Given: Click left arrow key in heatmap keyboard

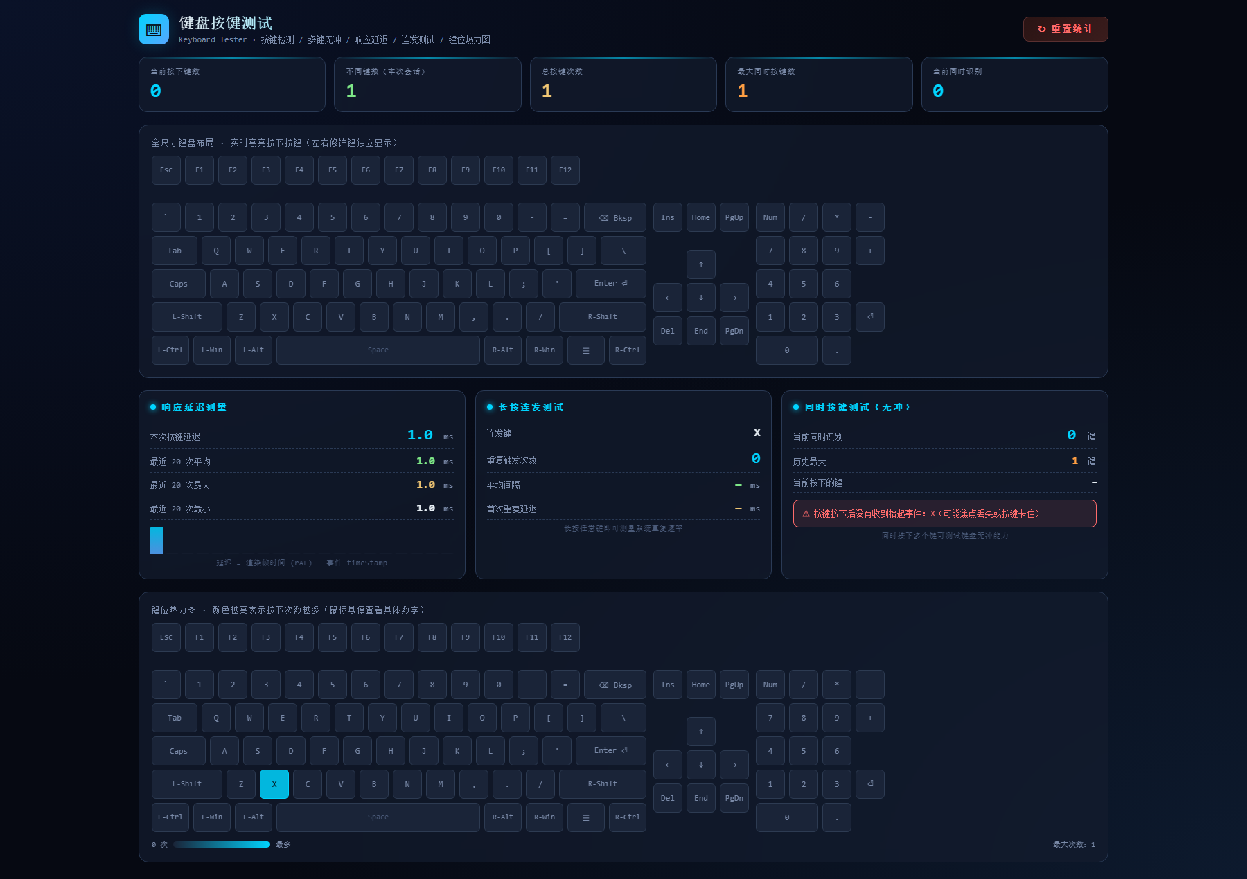Looking at the screenshot, I should point(668,765).
